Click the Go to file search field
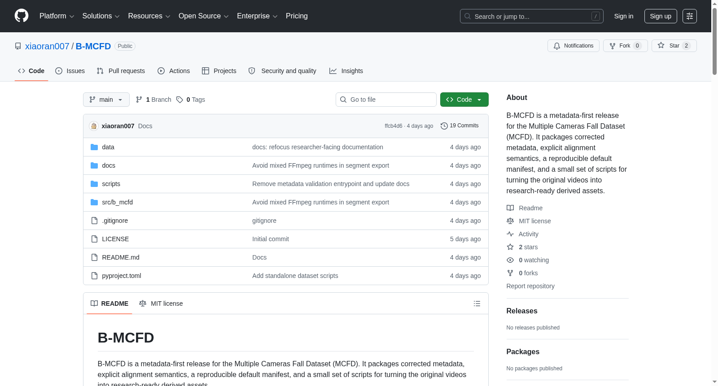 click(x=386, y=100)
